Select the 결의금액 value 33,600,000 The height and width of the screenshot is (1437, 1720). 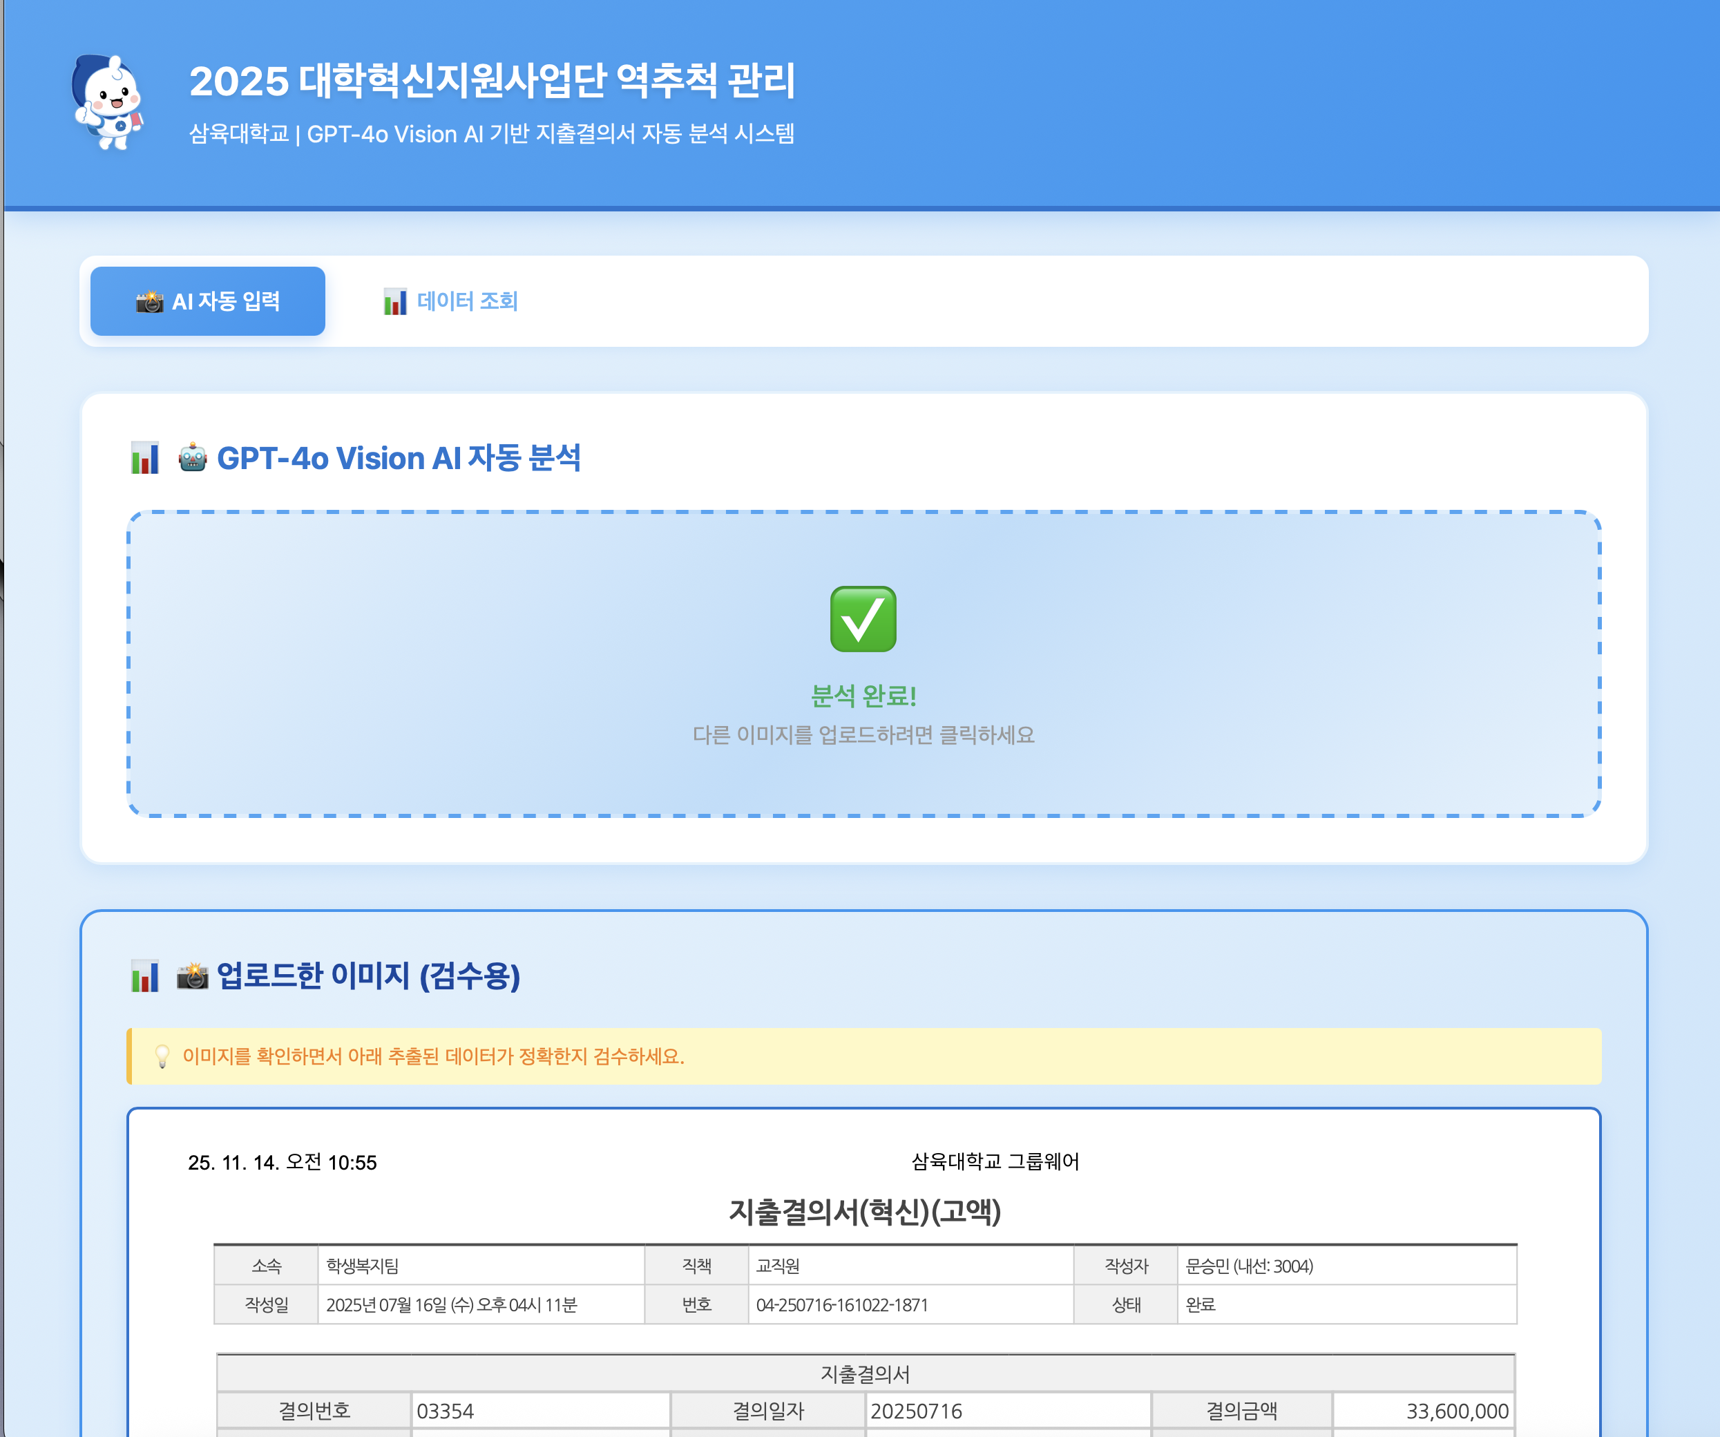(1459, 1411)
